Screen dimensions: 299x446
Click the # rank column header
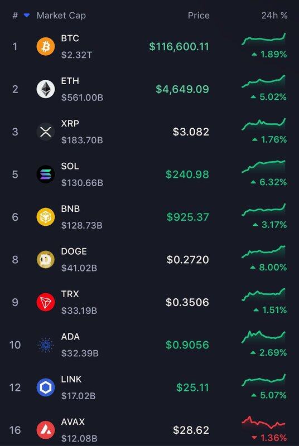[15, 16]
